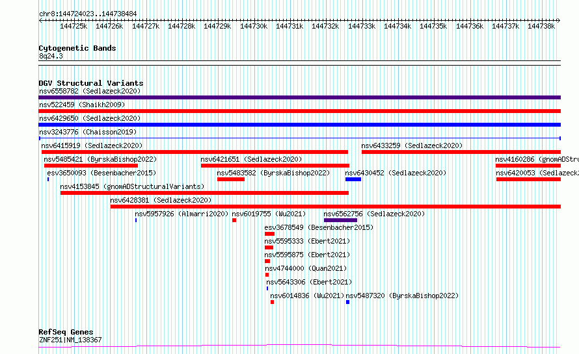Click the nsv6558782 (Sedlazeck2020) variant label
579x354 pixels.
pyautogui.click(x=90, y=91)
